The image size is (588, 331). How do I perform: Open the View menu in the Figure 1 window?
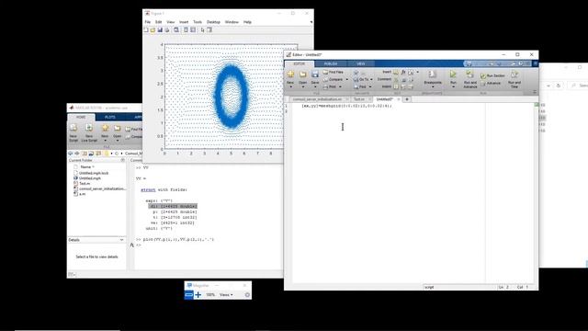171,22
